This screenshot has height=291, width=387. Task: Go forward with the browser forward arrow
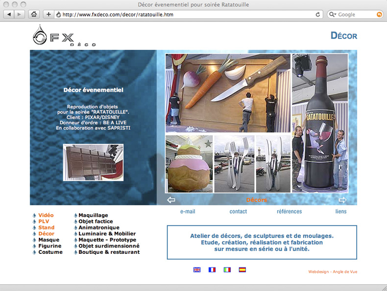click(19, 14)
